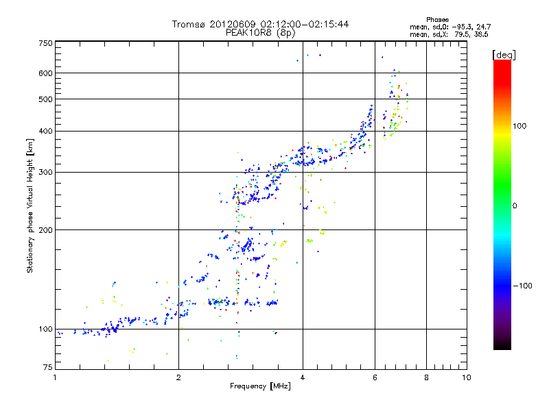Image resolution: width=549 pixels, height=411 pixels.
Task: Click the plot title 'Tromsø 20120609 02:12:00-02:15:44'
Action: tap(260, 24)
